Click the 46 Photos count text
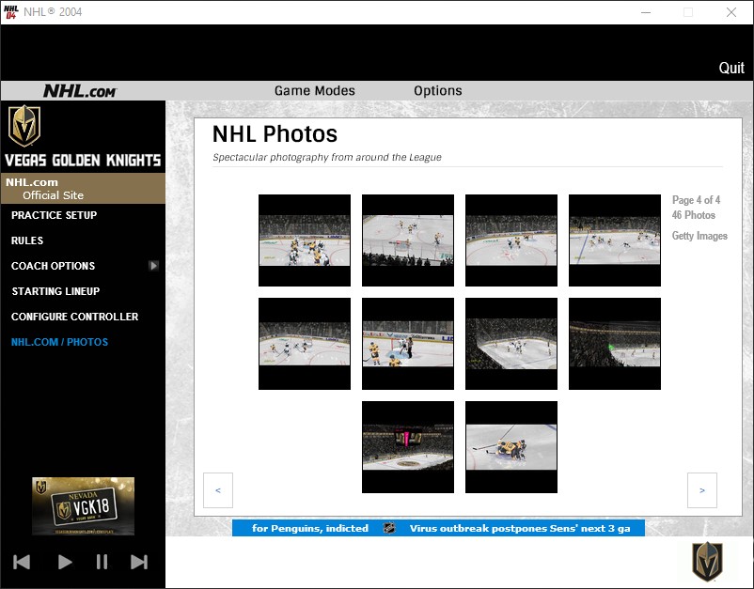Viewport: 754px width, 589px height. pos(694,215)
